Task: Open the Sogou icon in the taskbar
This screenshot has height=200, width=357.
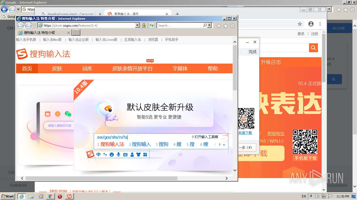Action: [69, 196]
